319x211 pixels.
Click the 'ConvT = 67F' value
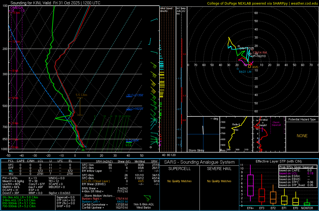coord(37,184)
